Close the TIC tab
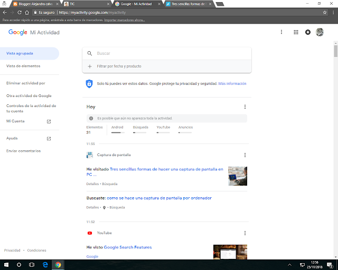Viewport: 338px width, 270px height. pyautogui.click(x=108, y=4)
